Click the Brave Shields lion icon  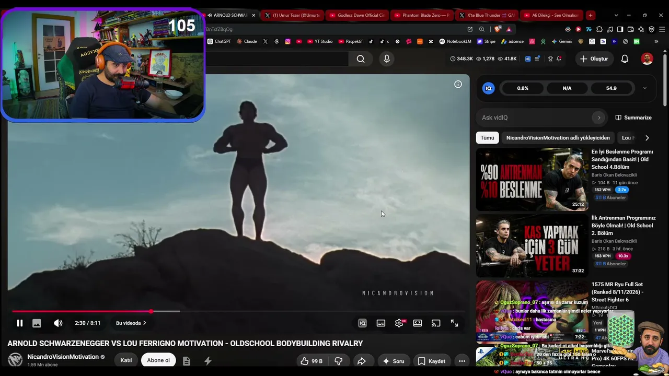pos(496,29)
